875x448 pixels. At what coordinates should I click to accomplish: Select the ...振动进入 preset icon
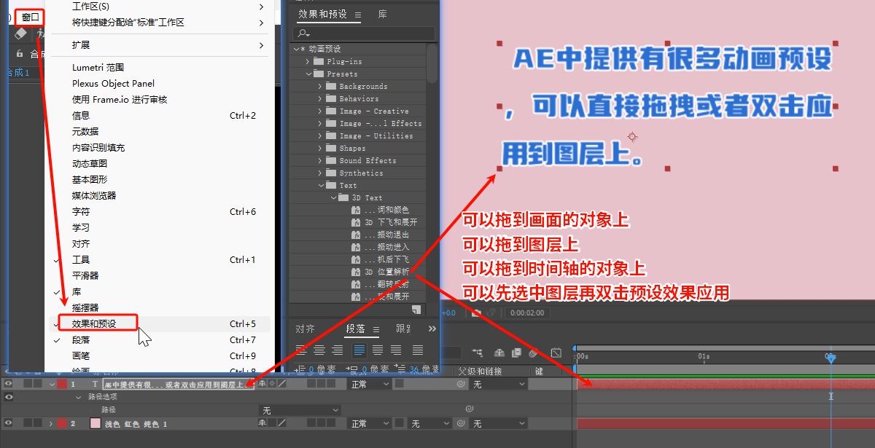coord(357,247)
